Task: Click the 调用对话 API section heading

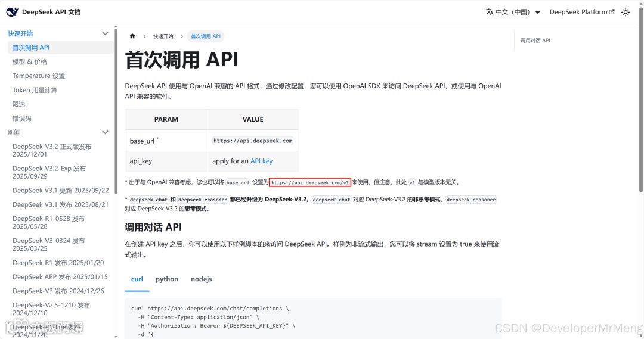Action: [x=153, y=227]
